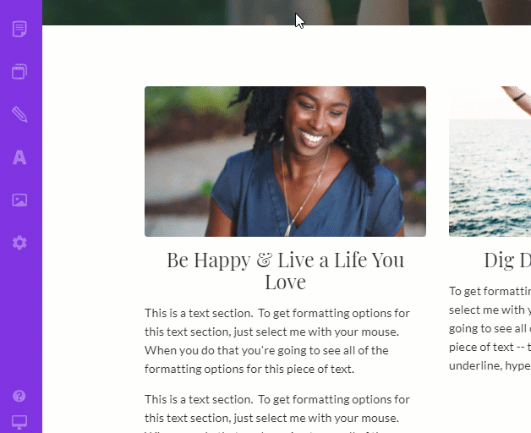Click 'formatting options for this piece of text' line
531x433 pixels.
pos(249,369)
